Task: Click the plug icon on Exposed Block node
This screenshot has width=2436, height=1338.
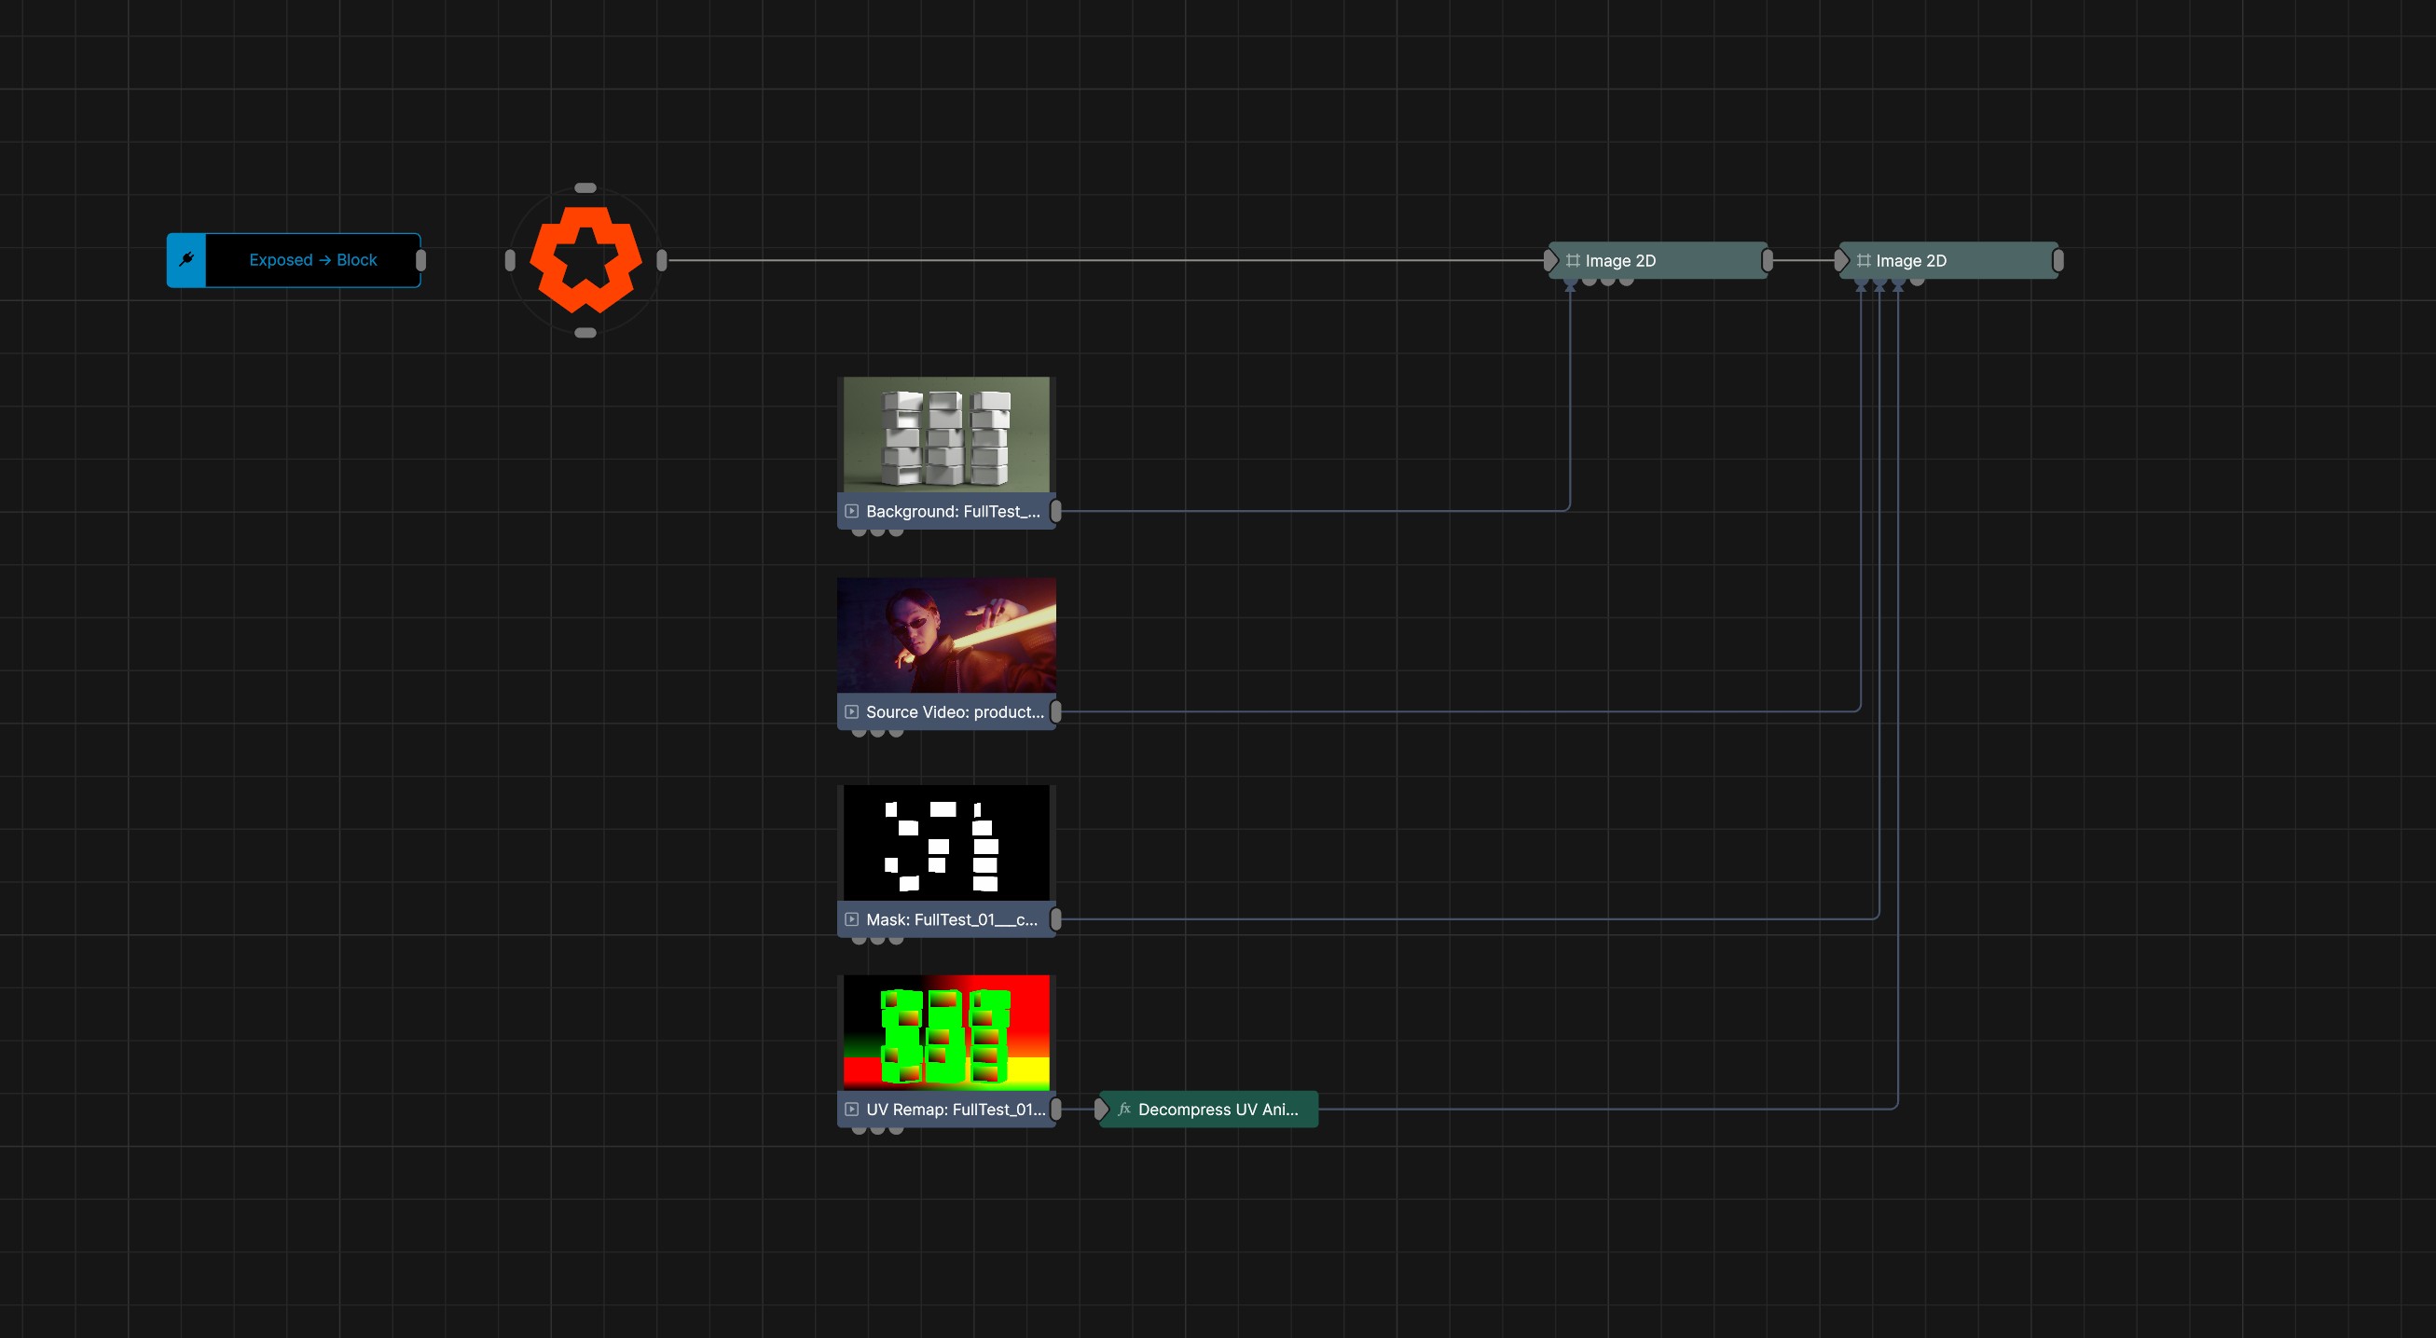Action: (186, 260)
